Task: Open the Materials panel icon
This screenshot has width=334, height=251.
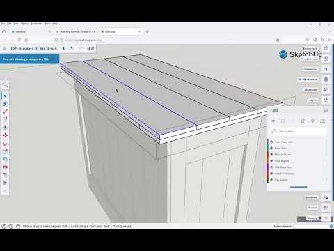Action: (326, 90)
